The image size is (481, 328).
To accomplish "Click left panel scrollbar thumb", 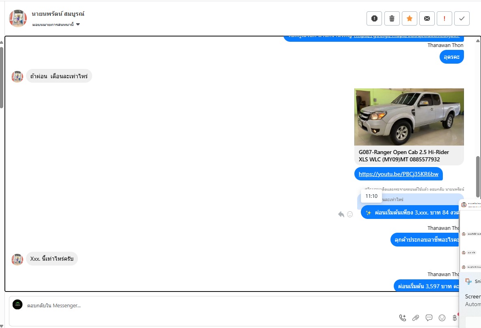I will point(2,77).
